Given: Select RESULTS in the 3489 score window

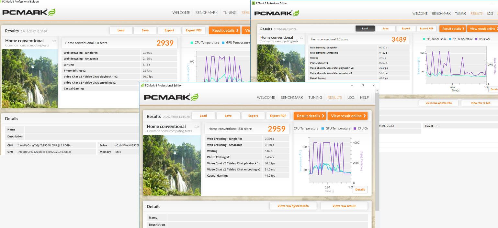Looking at the screenshot, I should pos(477,14).
